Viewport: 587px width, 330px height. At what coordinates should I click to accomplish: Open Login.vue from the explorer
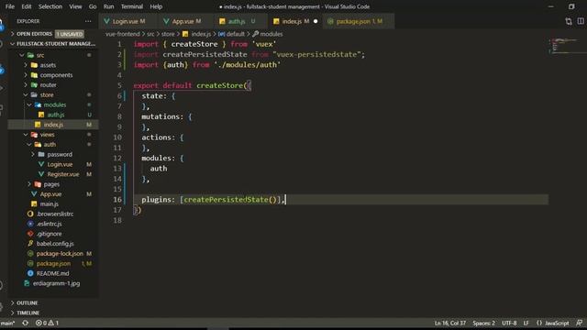pyautogui.click(x=60, y=164)
